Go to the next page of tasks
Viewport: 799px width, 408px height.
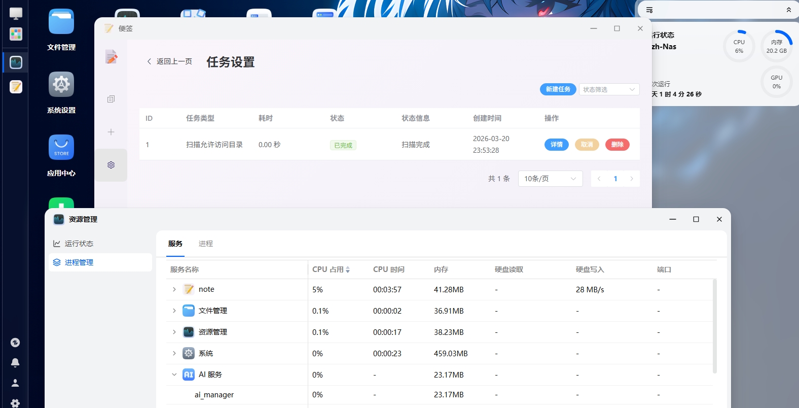point(632,179)
